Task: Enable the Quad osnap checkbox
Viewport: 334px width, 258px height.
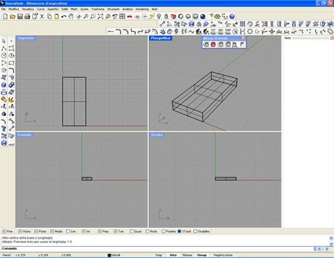Action: click(131, 231)
